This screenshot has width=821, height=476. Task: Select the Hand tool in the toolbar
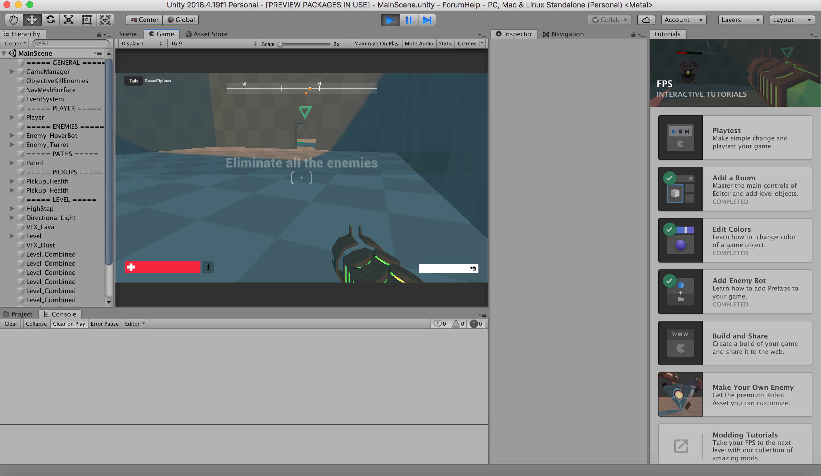pos(13,20)
